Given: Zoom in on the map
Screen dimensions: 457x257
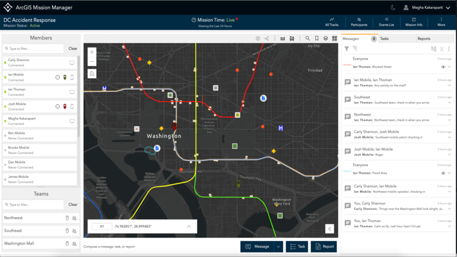Looking at the screenshot, I should click(x=92, y=52).
